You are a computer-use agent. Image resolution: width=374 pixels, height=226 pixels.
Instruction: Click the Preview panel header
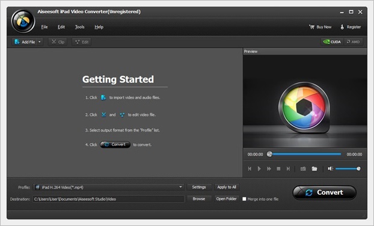[305, 52]
